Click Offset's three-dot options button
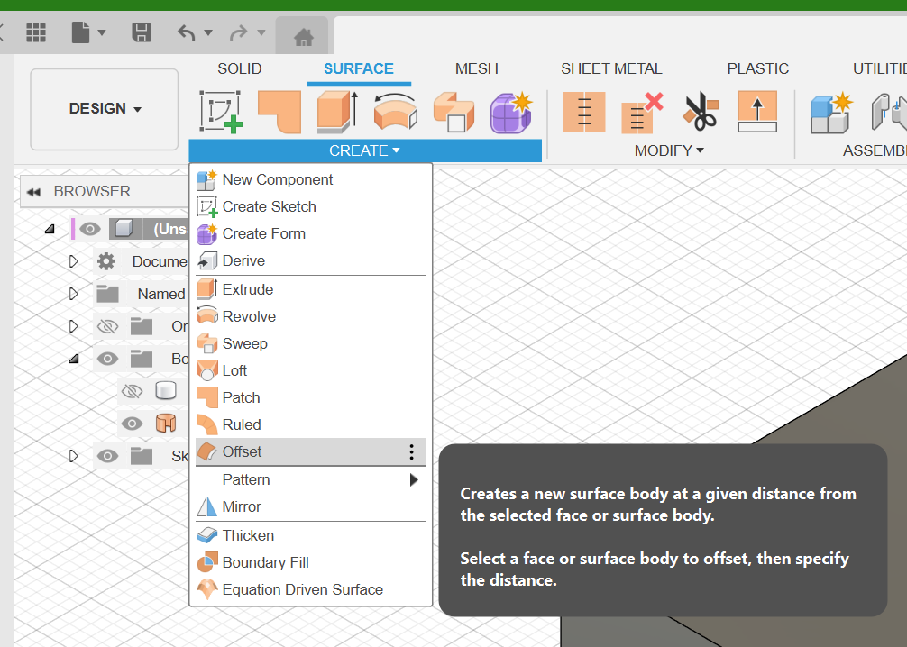The height and width of the screenshot is (647, 907). pos(411,452)
